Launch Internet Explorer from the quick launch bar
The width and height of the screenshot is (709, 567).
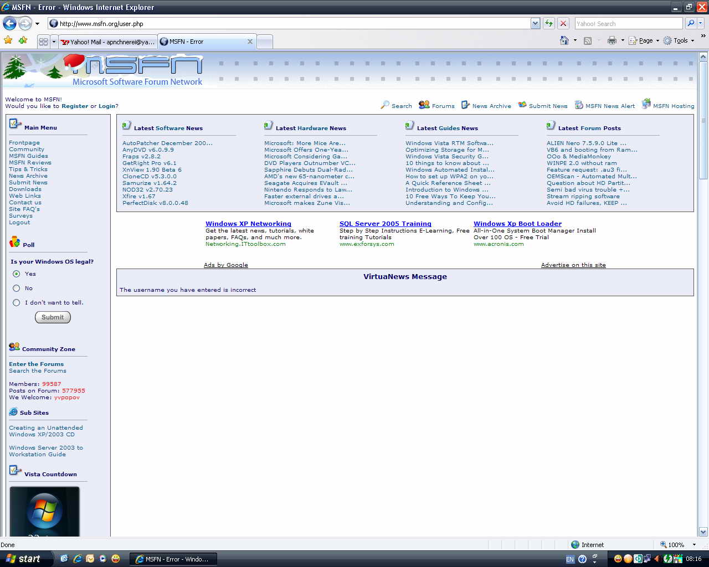(x=78, y=559)
